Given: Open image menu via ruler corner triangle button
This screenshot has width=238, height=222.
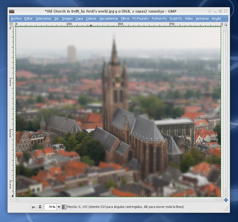Looking at the screenshot, I should (x=11, y=24).
